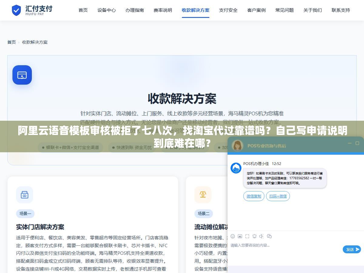Open 常见问题 in the top navigation
This screenshot has width=364, height=273.
[x=285, y=10]
